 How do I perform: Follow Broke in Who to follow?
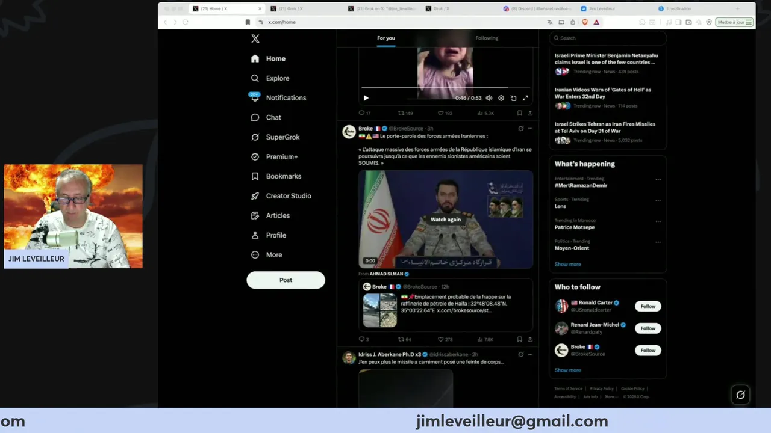click(648, 350)
